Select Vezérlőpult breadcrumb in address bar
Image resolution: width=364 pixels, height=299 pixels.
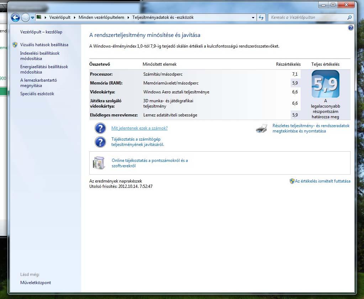pyautogui.click(x=60, y=17)
